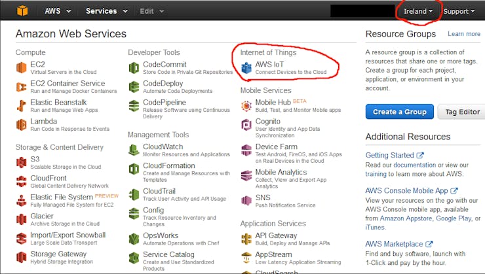485x274 pixels.
Task: Select the Glacier icon
Action: point(22,219)
